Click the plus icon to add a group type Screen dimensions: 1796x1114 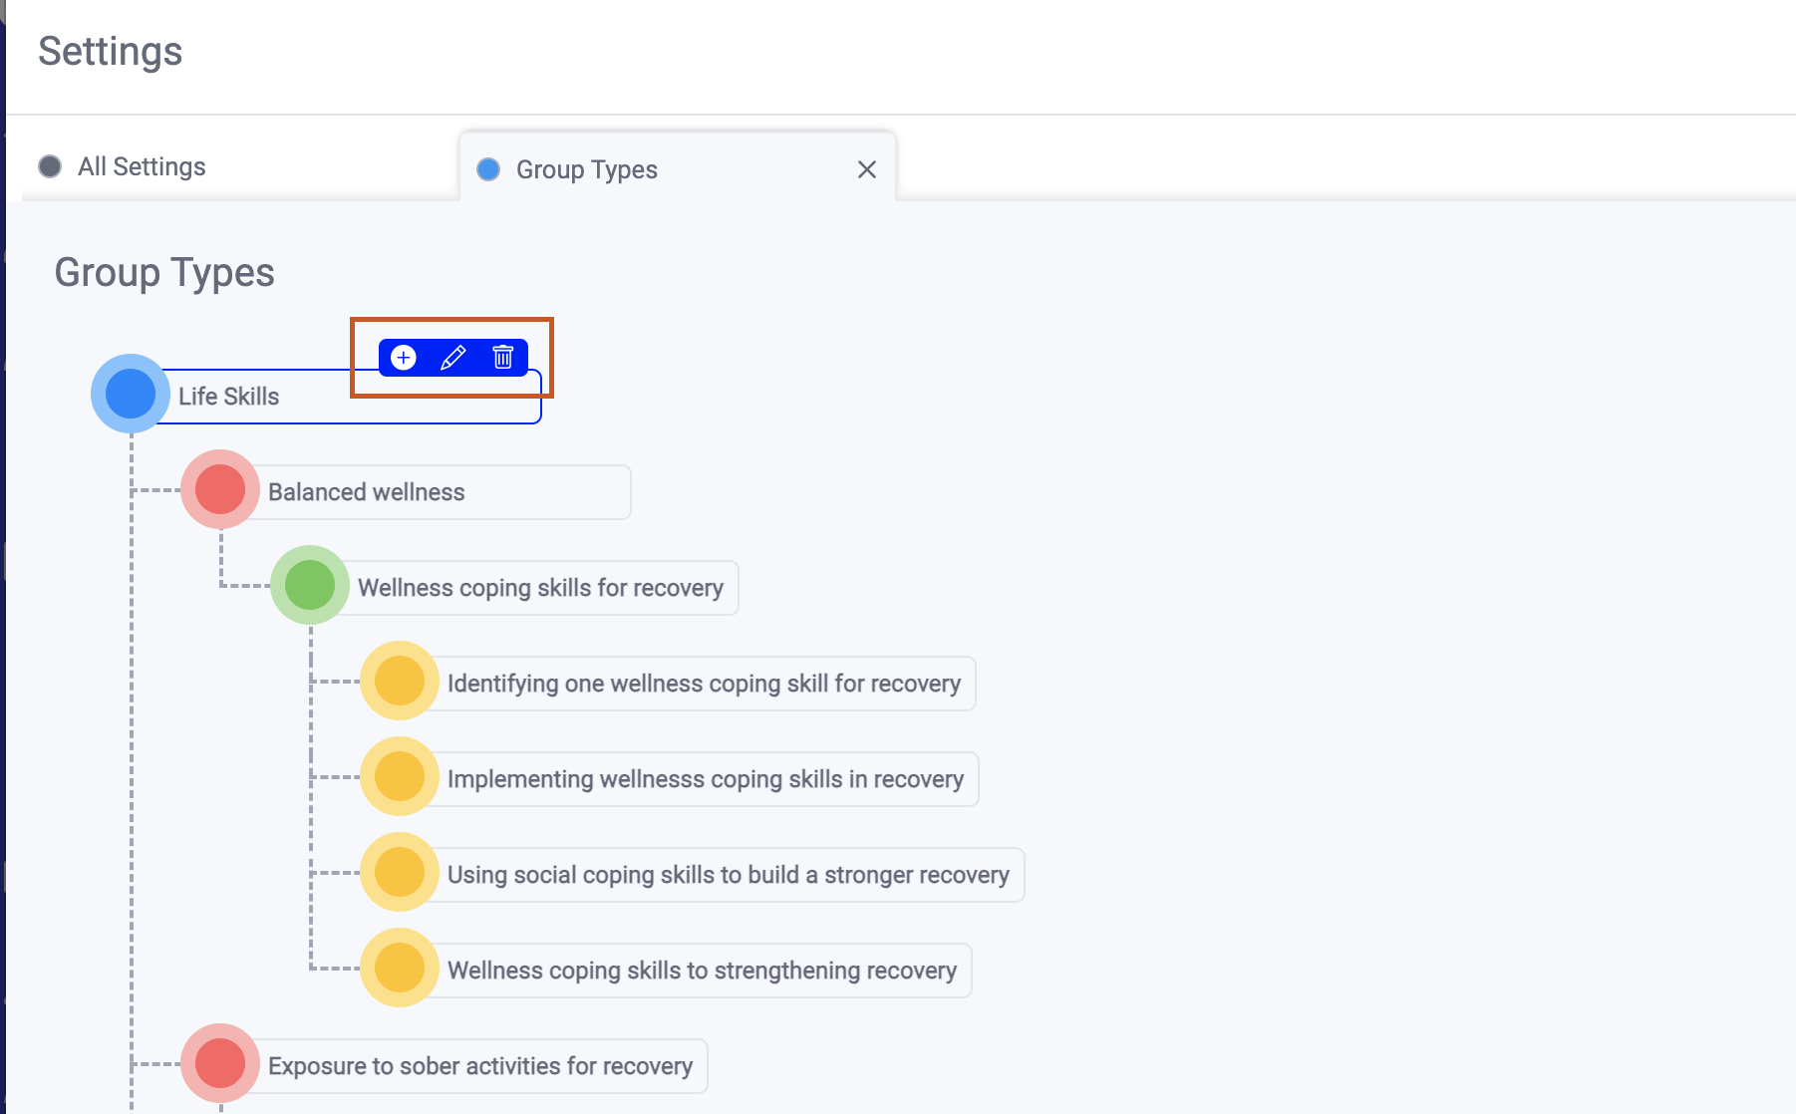coord(403,357)
